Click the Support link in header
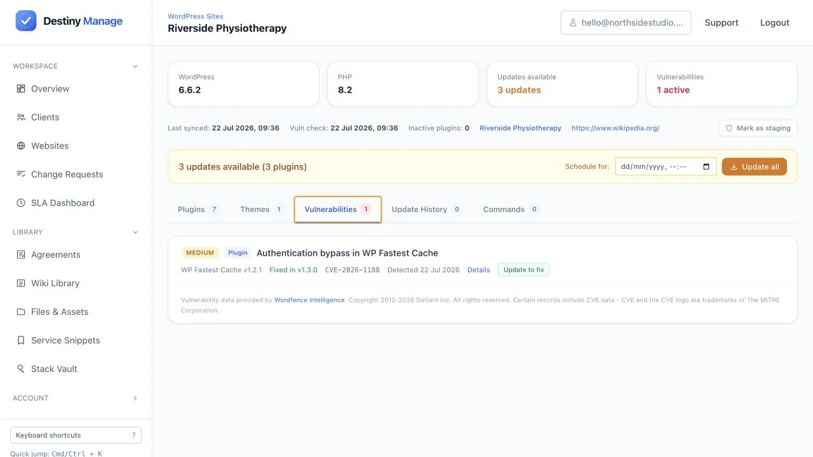 pyautogui.click(x=722, y=23)
